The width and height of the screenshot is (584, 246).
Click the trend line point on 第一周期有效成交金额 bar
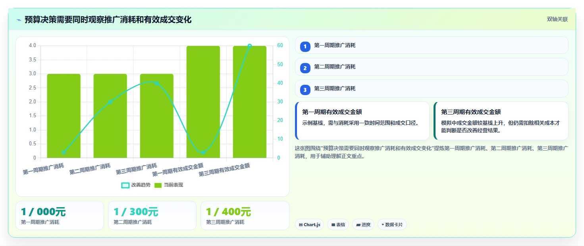click(x=203, y=152)
